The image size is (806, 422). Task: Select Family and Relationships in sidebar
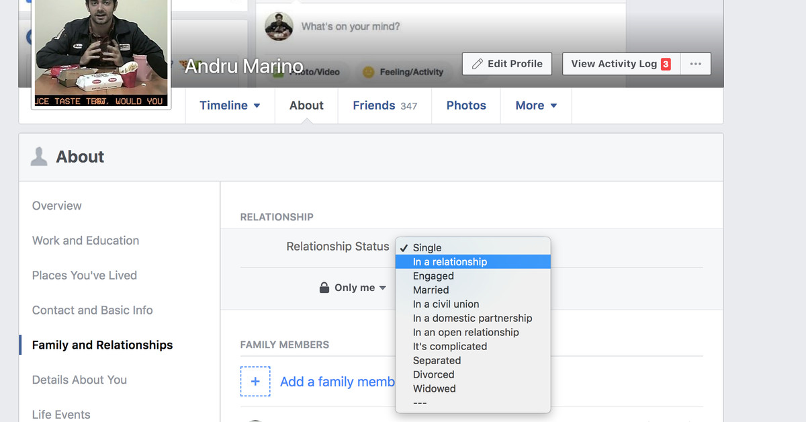coord(103,345)
